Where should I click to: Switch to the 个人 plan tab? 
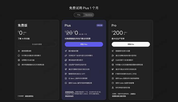(79, 15)
